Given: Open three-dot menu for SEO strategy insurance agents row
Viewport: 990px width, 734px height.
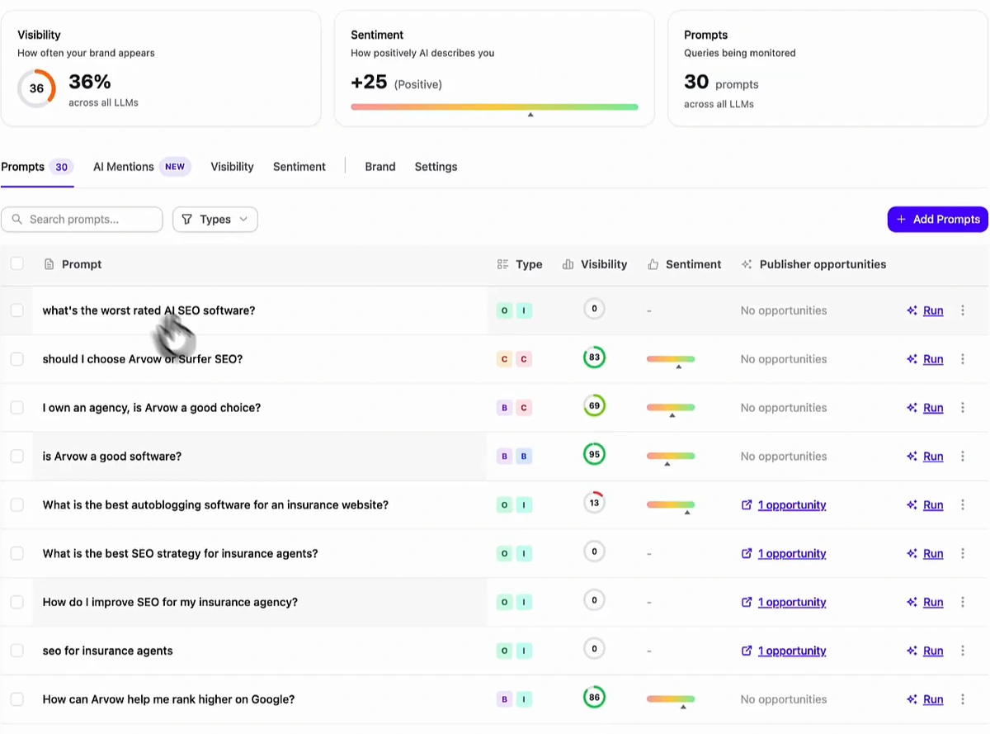Looking at the screenshot, I should click(x=962, y=553).
